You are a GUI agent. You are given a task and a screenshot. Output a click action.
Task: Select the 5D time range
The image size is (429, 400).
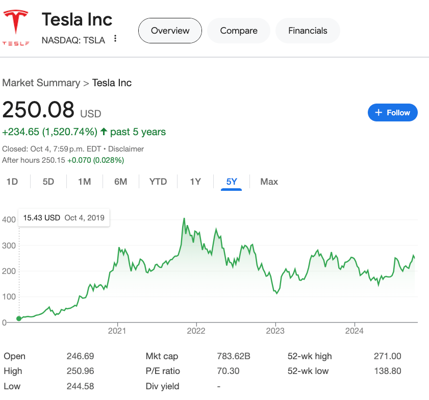48,182
